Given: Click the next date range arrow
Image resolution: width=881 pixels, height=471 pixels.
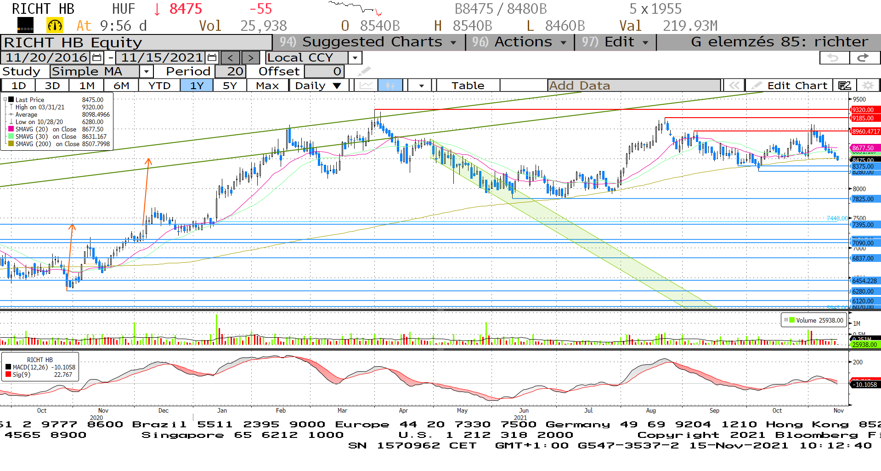Looking at the screenshot, I should click(x=250, y=58).
